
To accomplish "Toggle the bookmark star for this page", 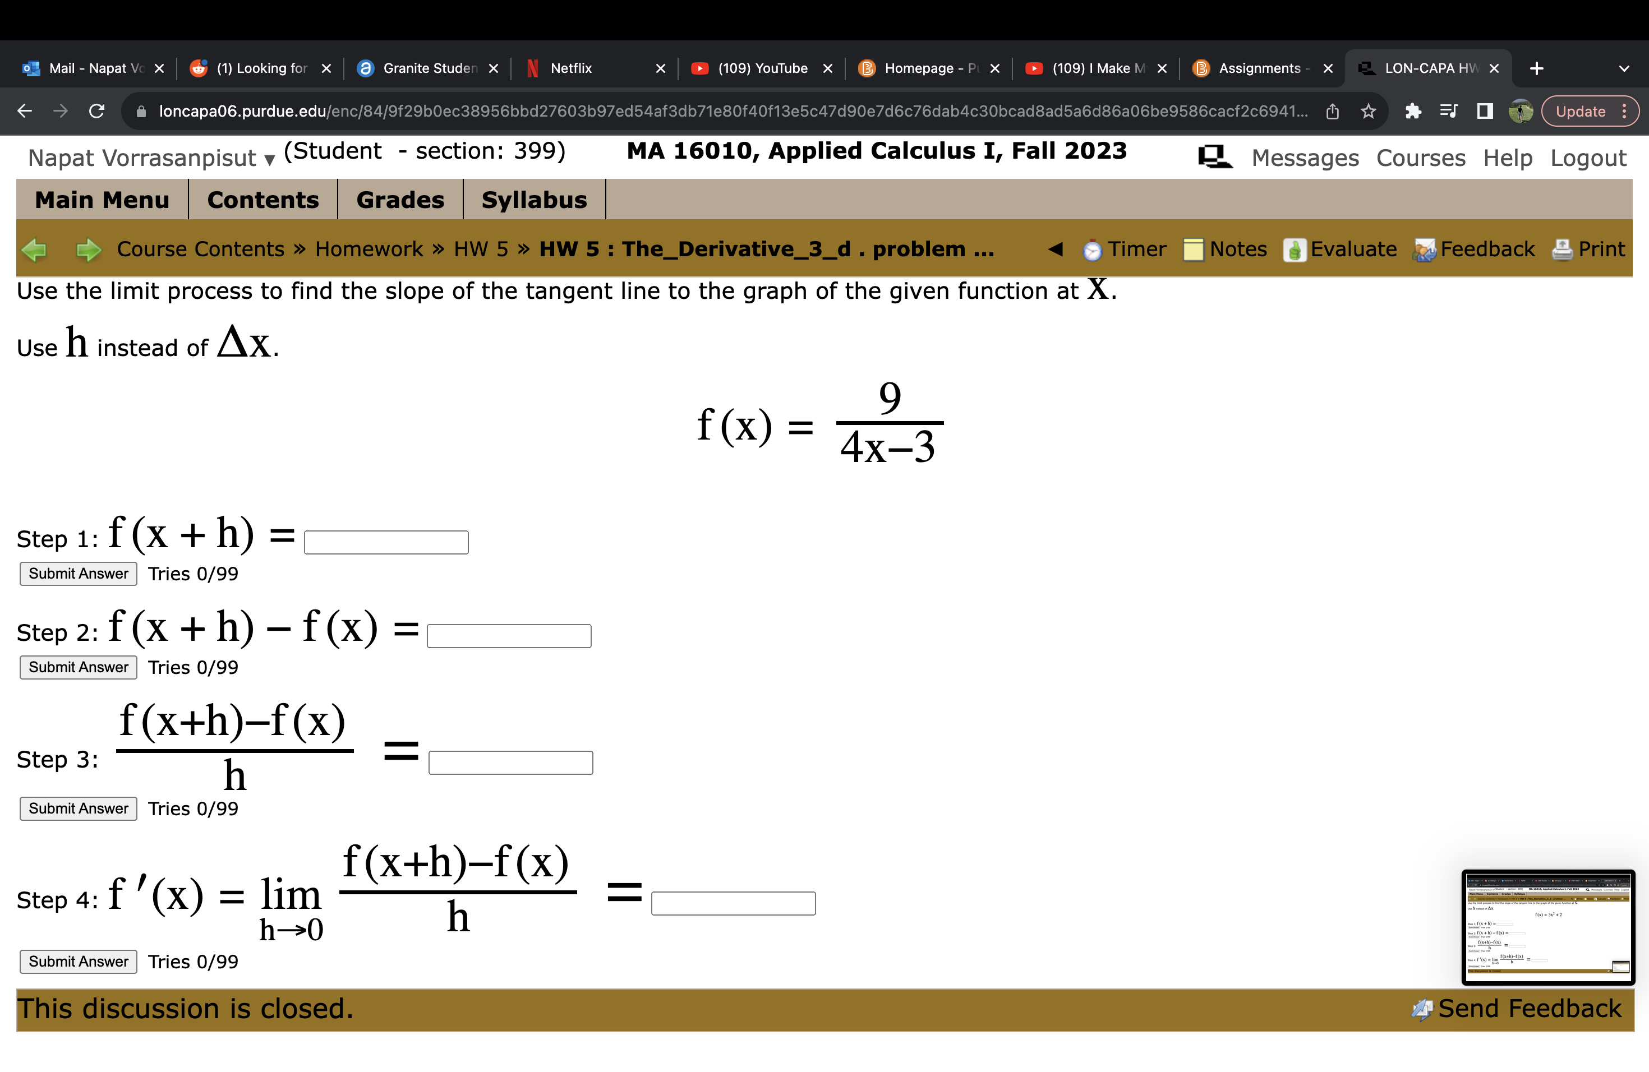I will (1369, 111).
